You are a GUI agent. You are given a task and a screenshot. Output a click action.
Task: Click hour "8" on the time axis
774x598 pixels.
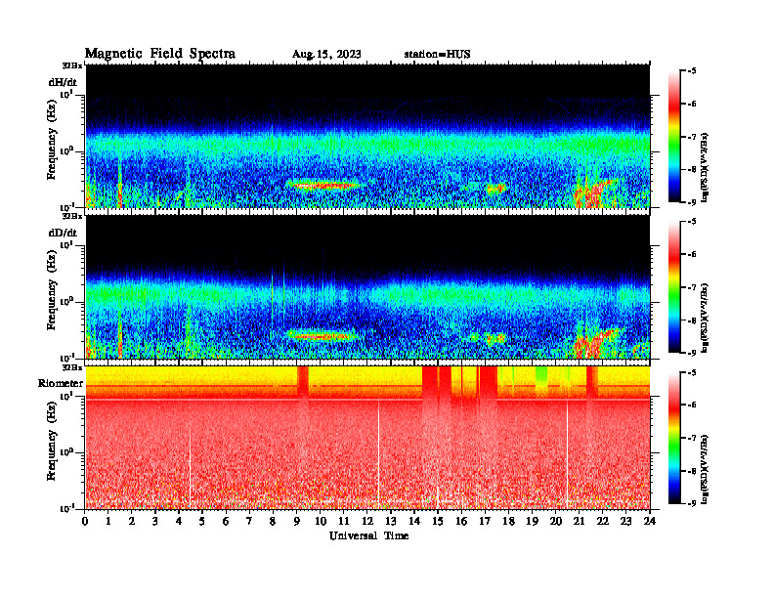click(x=273, y=521)
